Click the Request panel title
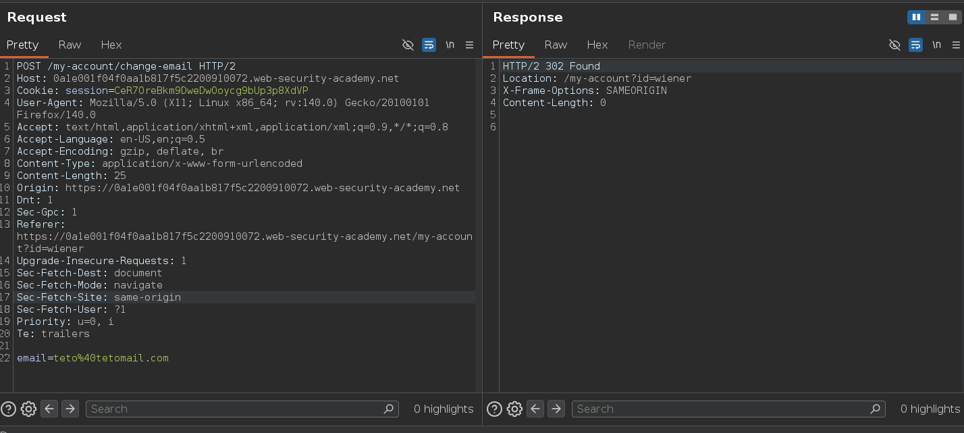This screenshot has height=433, width=964. 37,18
